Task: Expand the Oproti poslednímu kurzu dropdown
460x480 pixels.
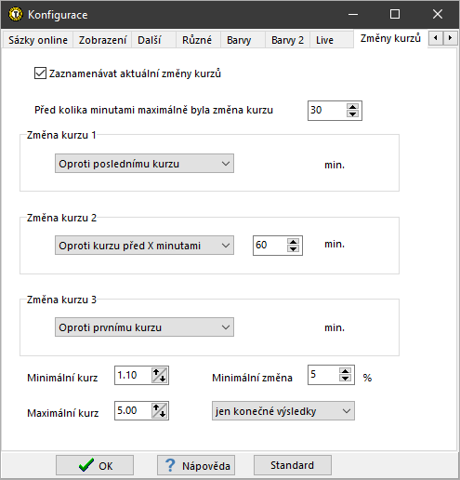Action: click(144, 164)
